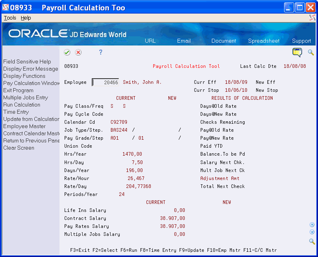Choose Display Functions in sidebar
This screenshot has width=318, height=257.
click(x=24, y=76)
